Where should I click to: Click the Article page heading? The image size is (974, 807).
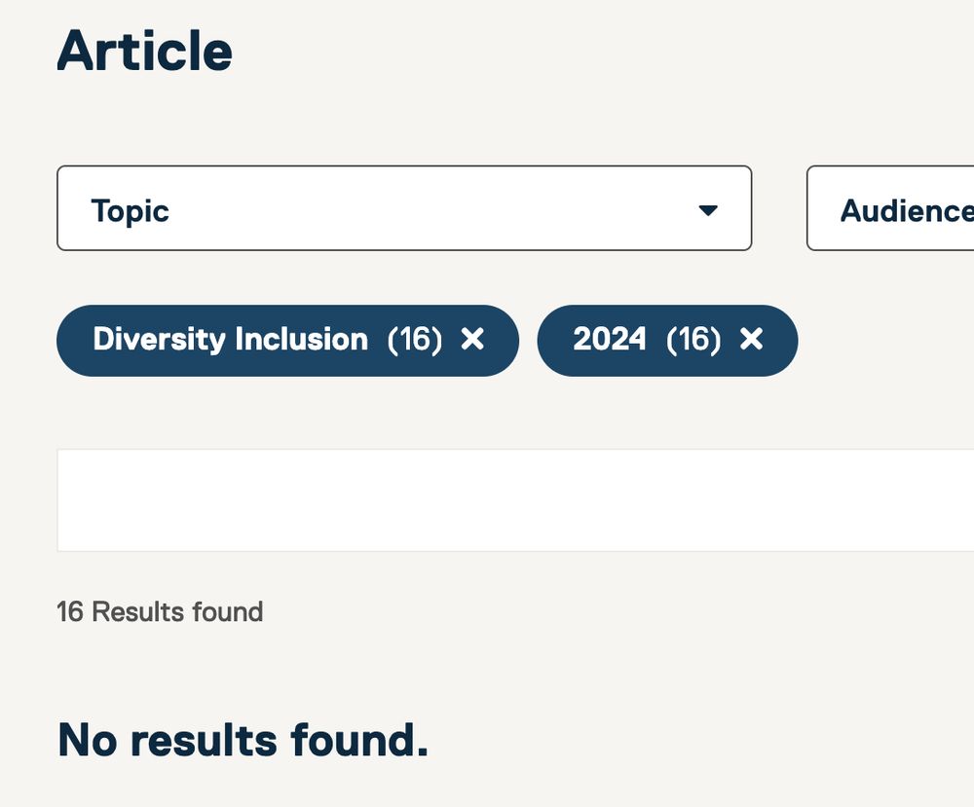click(144, 52)
